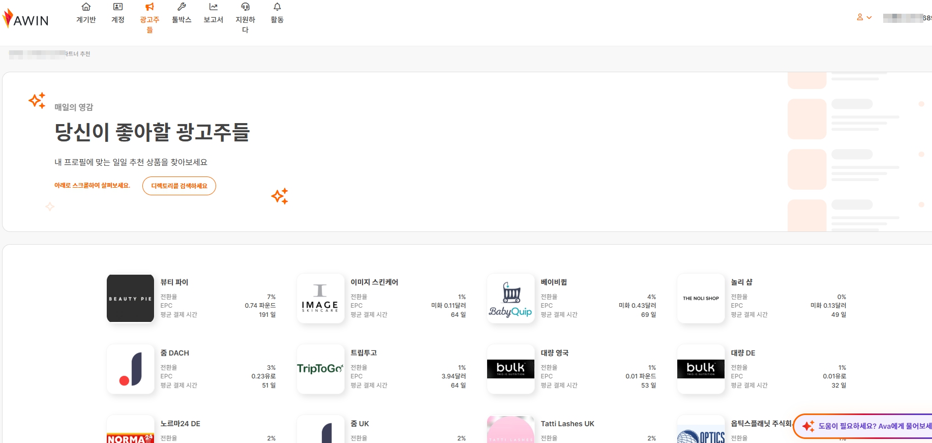Image resolution: width=932 pixels, height=443 pixels.
Task: Open the 광고주들 megaphone icon
Action: point(149,7)
